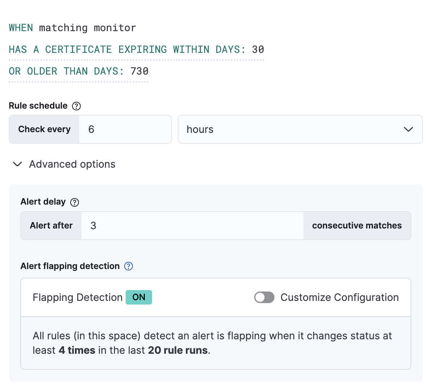The height and width of the screenshot is (386, 428).
Task: Open the 'OR OLDER THAN DAYS: 730' condition
Action: (78, 71)
